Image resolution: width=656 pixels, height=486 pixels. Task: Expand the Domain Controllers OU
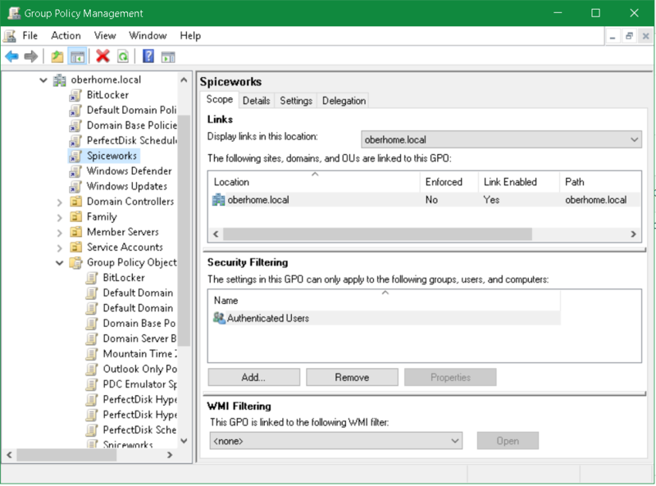pyautogui.click(x=60, y=202)
